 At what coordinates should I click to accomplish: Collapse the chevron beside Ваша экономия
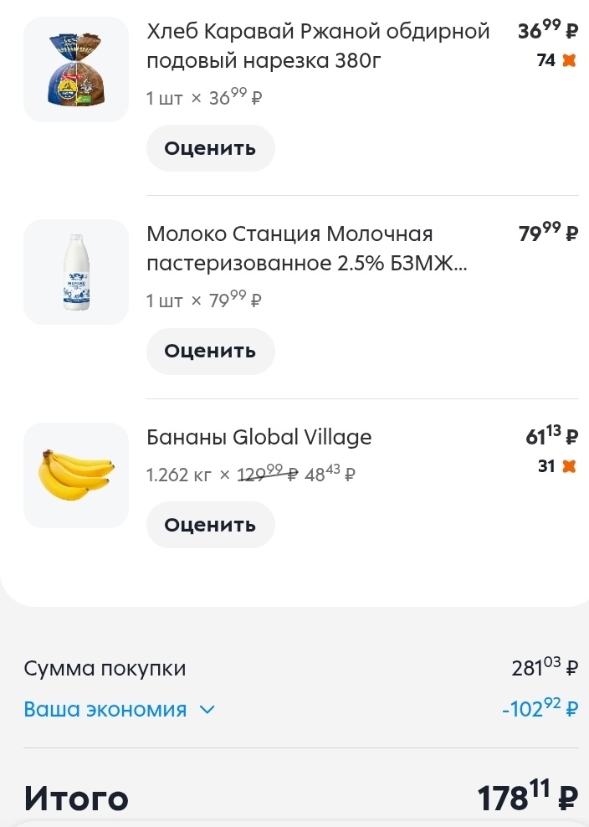pyautogui.click(x=207, y=709)
